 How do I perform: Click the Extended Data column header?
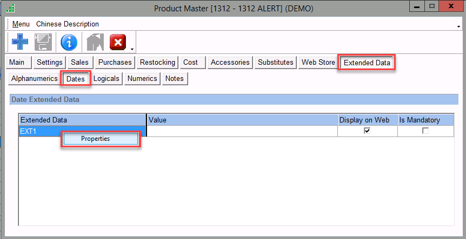[x=82, y=120]
